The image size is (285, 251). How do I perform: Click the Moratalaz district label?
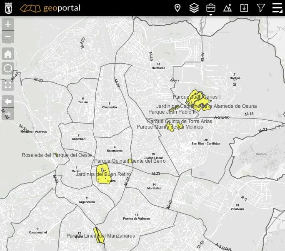pyautogui.click(x=154, y=186)
